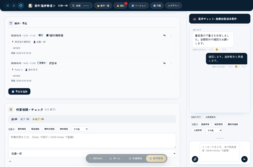Image resolution: width=253 pixels, height=167 pixels.
Task: Click the reload icon in header
Action: [21, 6]
